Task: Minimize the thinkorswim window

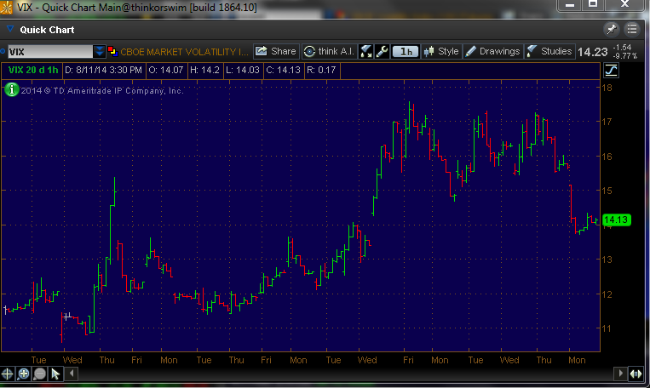Action: pos(570,4)
